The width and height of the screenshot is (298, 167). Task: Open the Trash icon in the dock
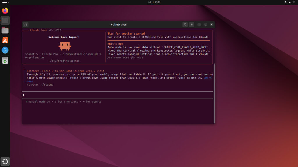5,61
